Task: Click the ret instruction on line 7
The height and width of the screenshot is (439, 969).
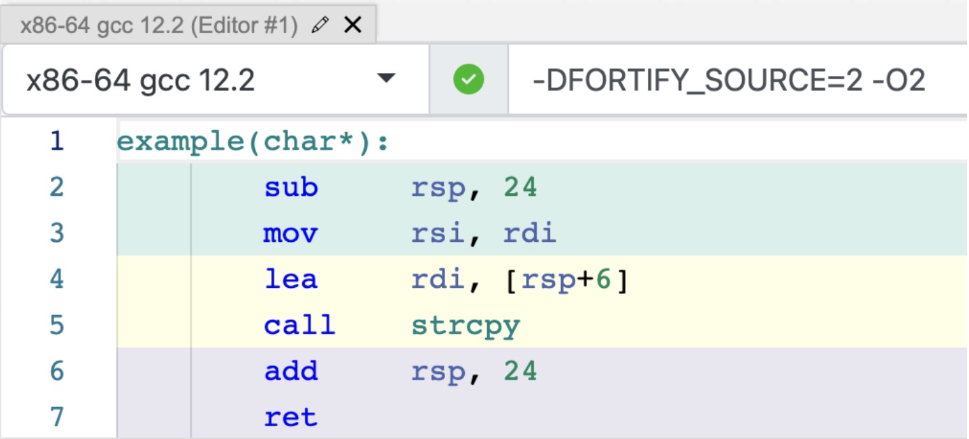Action: (x=291, y=417)
